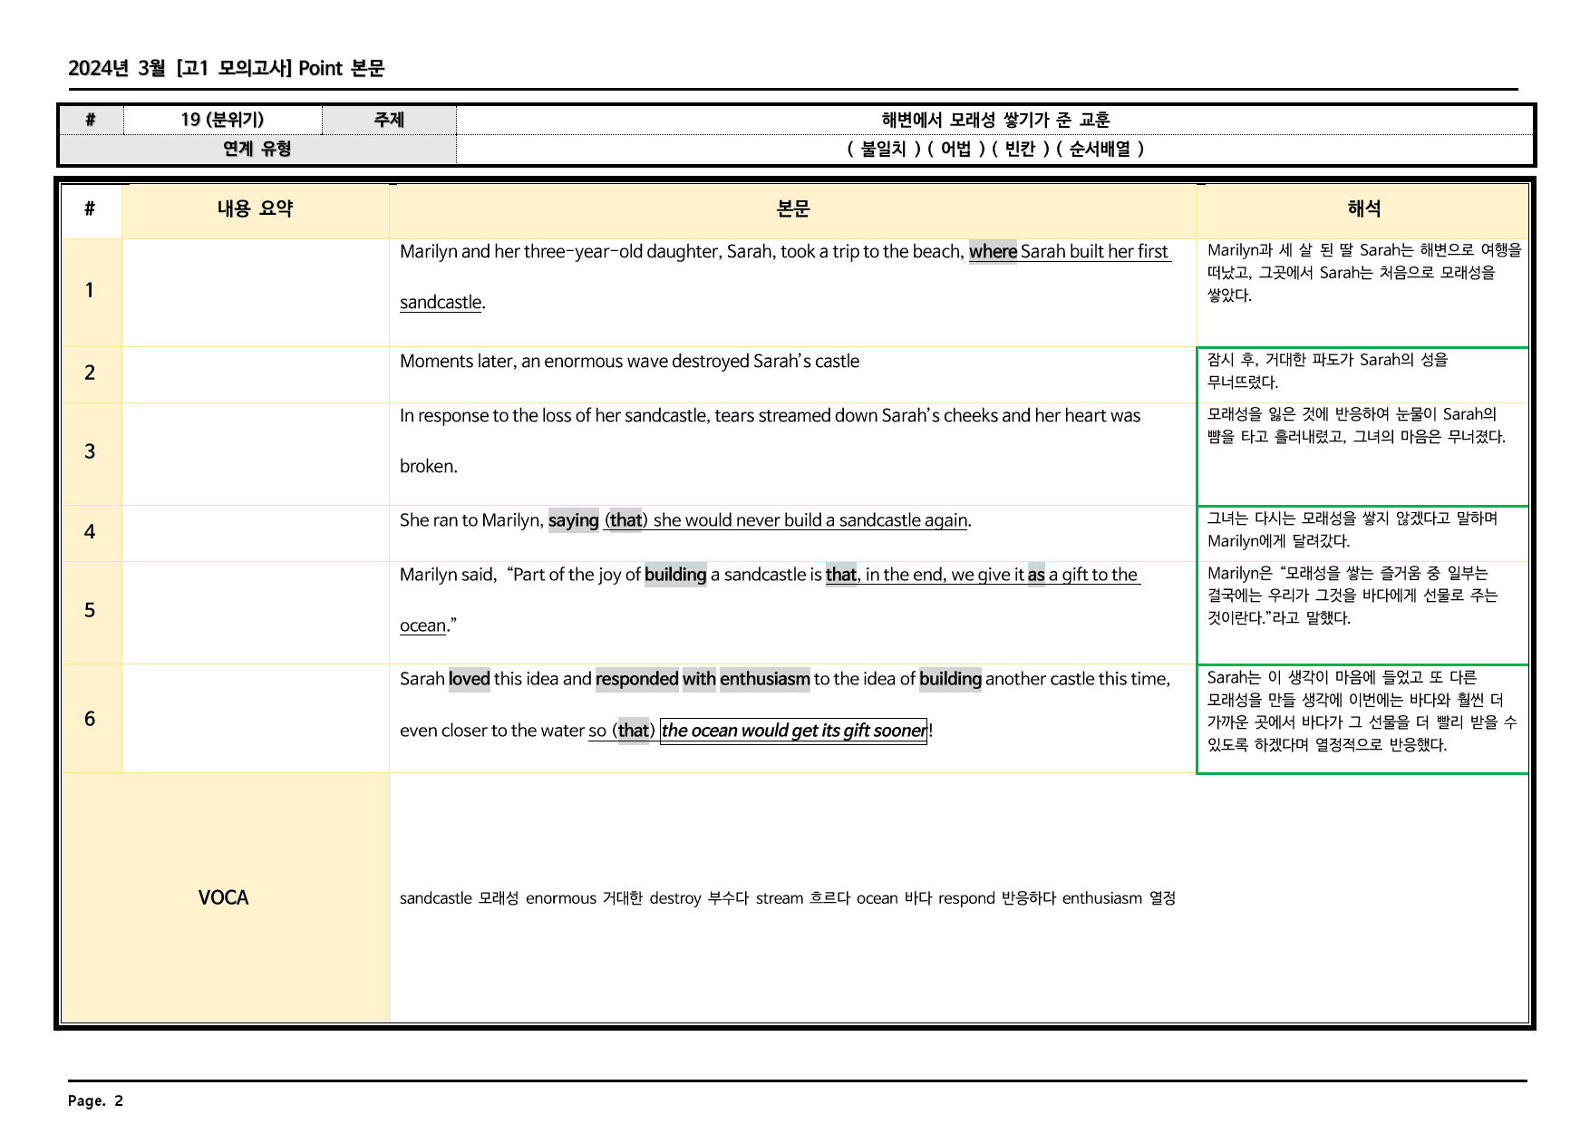Click the '순서배열' type option
Viewport: 1590px width, 1124px height.
1100,149
